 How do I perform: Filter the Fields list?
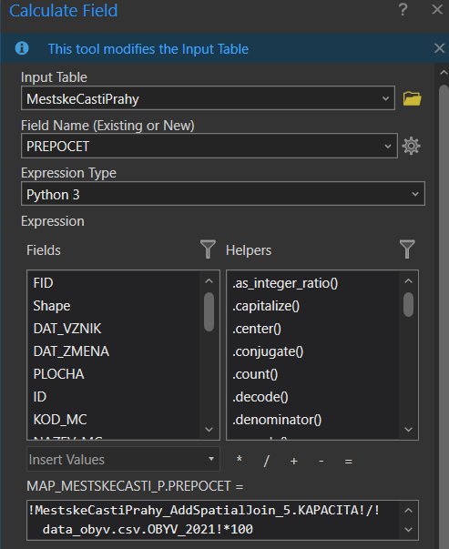click(x=208, y=249)
